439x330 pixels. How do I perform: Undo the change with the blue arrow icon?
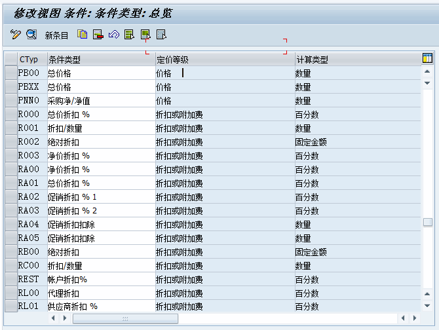pyautogui.click(x=114, y=35)
